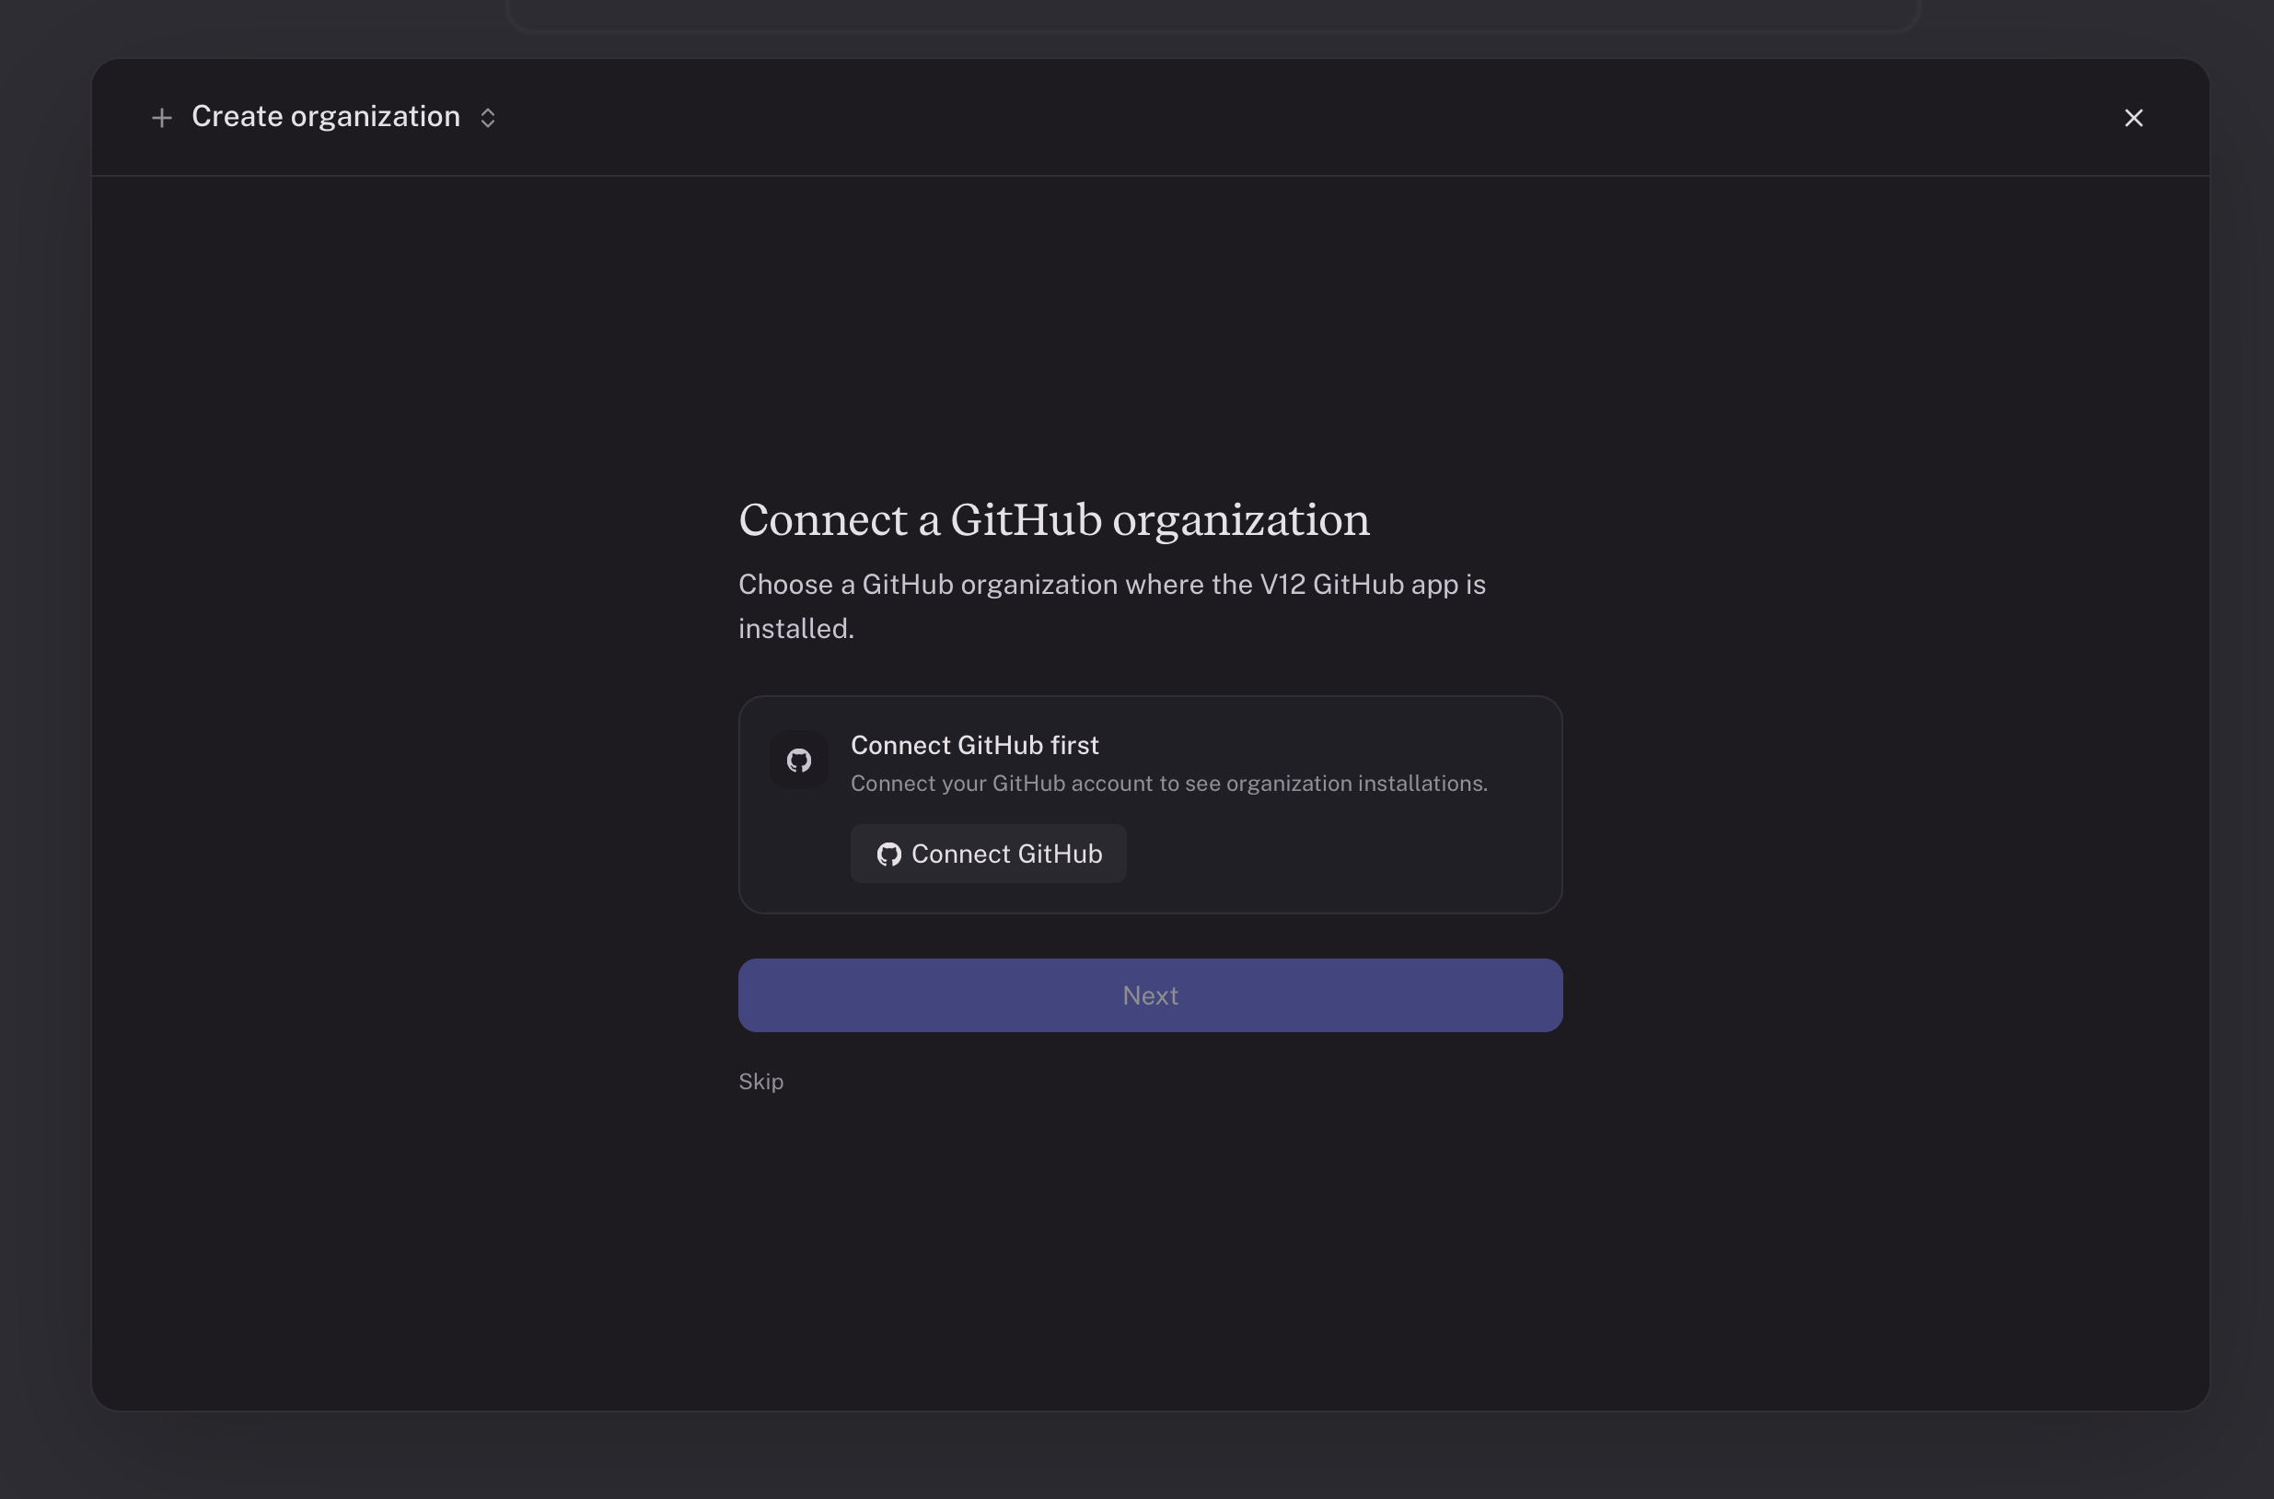Image resolution: width=2274 pixels, height=1499 pixels.
Task: Click the purple Next button
Action: coord(1150,995)
